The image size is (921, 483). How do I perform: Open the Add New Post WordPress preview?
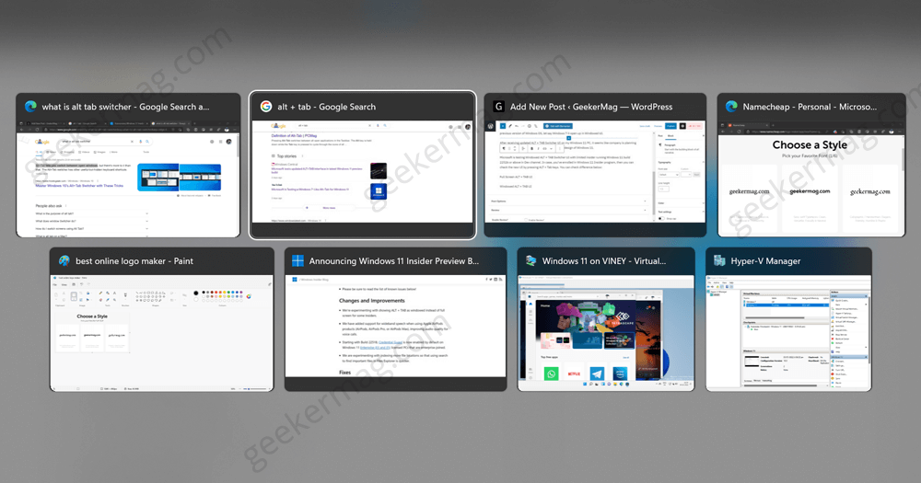pos(595,171)
